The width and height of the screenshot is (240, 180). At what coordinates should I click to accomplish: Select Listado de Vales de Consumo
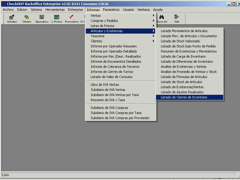(121, 77)
